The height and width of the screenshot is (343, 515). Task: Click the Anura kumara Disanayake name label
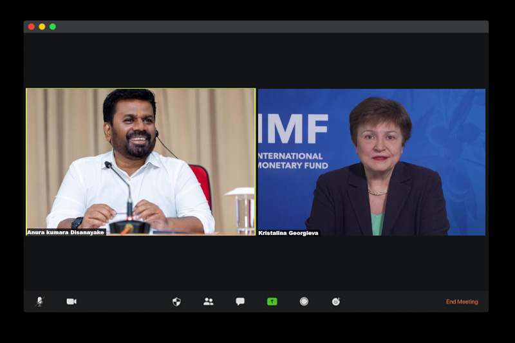66,232
